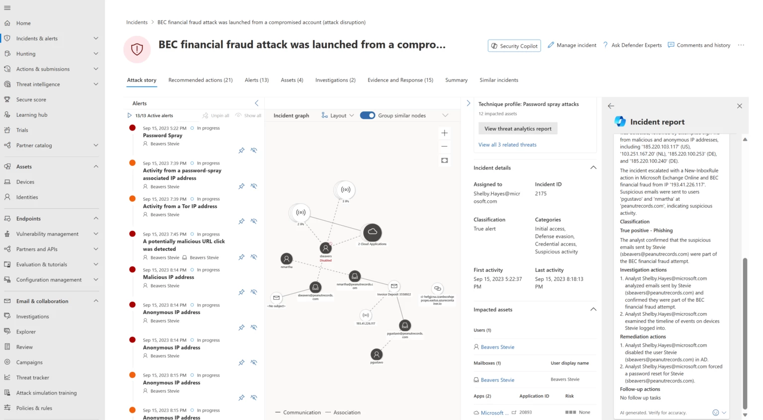Open Evidence and Response tab
The image size is (763, 420).
(x=400, y=80)
